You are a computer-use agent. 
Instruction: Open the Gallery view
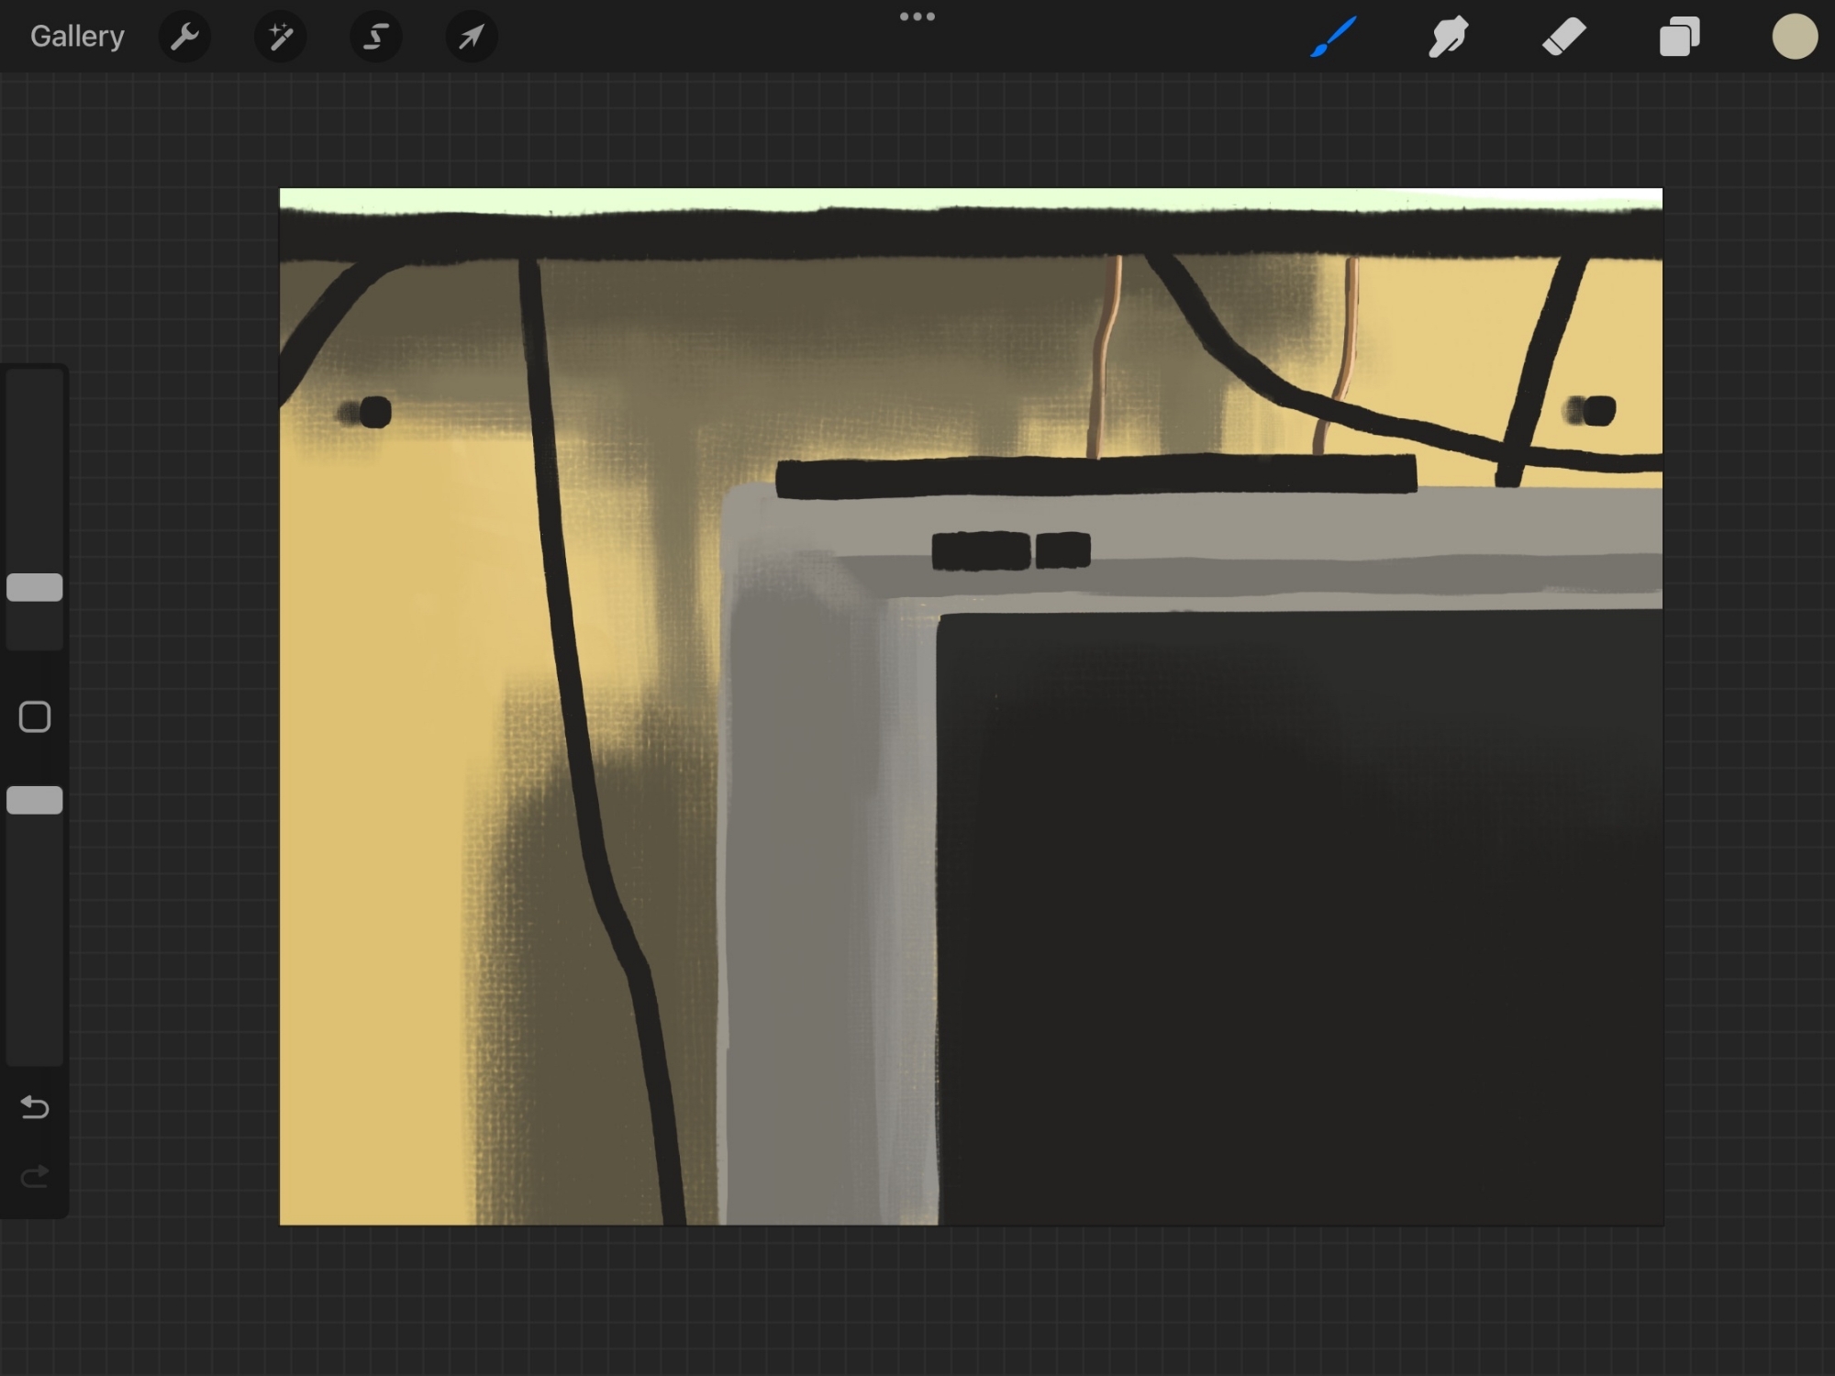click(77, 37)
